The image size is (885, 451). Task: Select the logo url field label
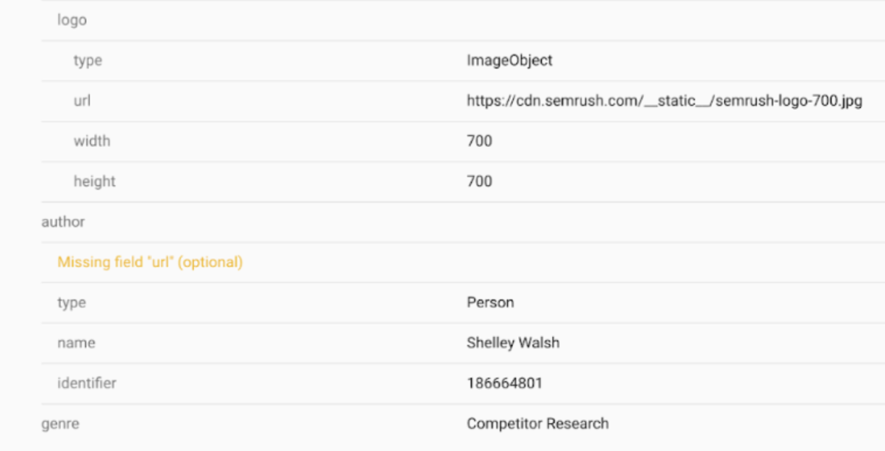pos(82,101)
